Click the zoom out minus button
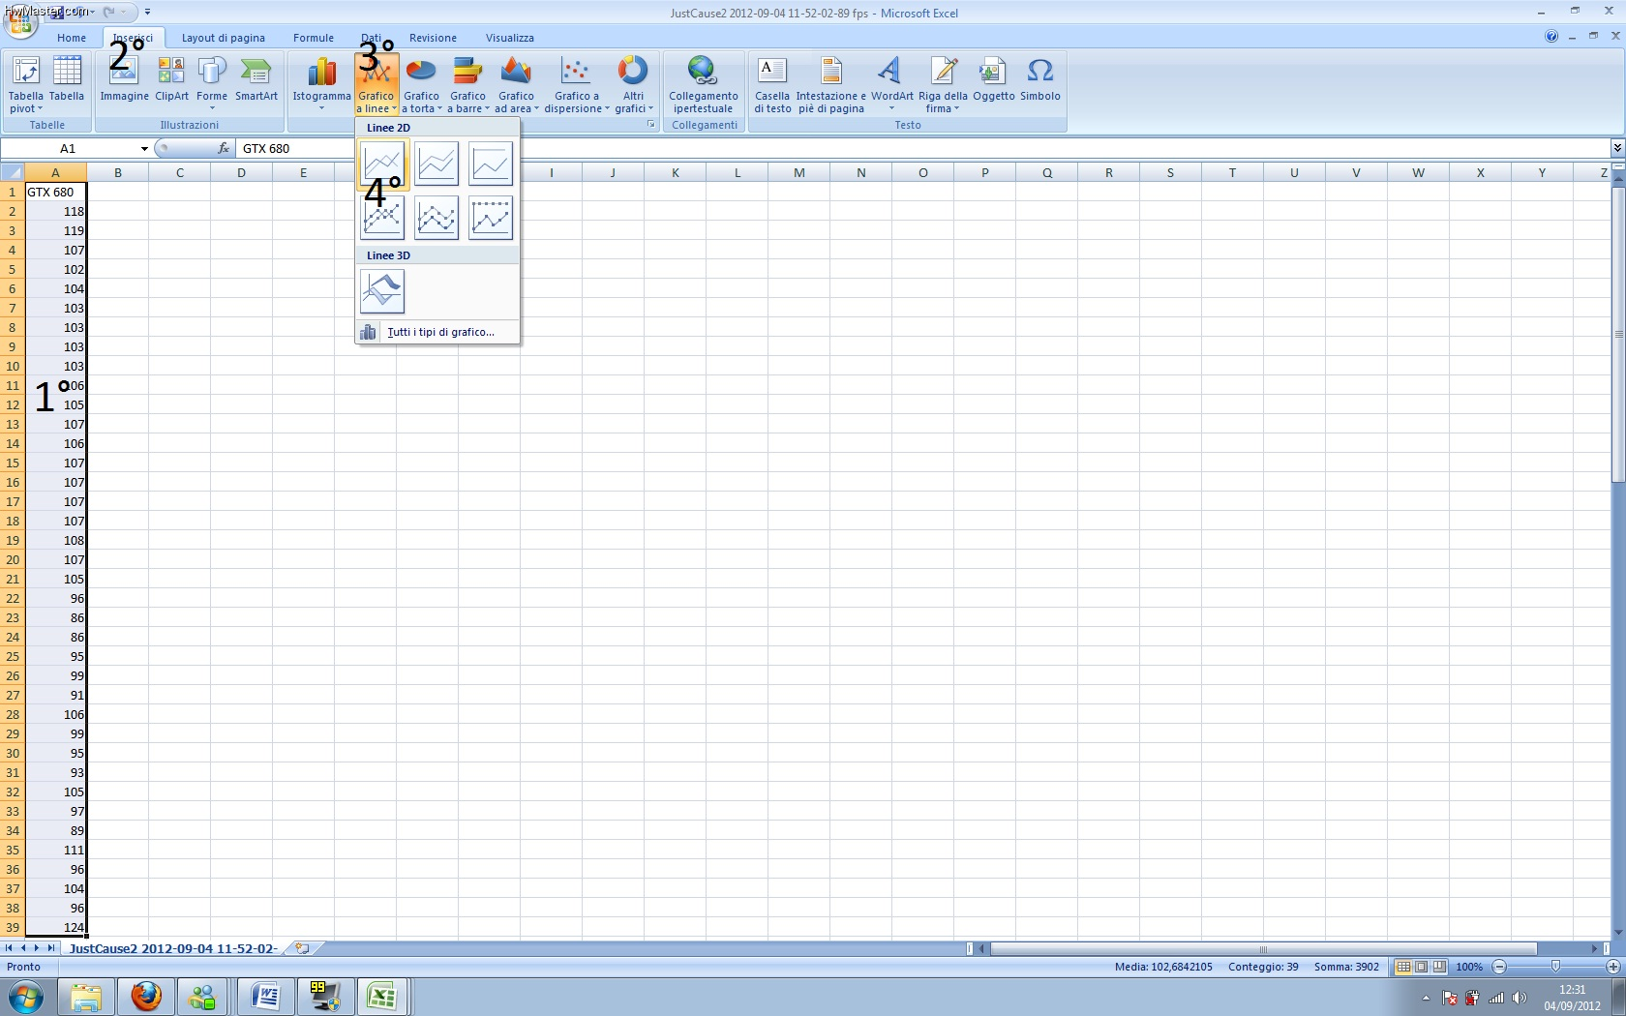Viewport: 1626px width, 1016px height. [x=1499, y=967]
